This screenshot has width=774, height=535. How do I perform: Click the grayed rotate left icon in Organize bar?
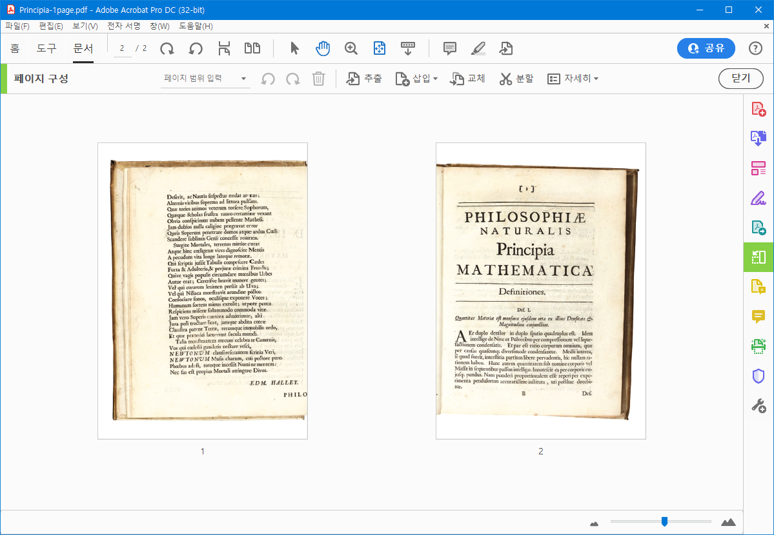268,79
